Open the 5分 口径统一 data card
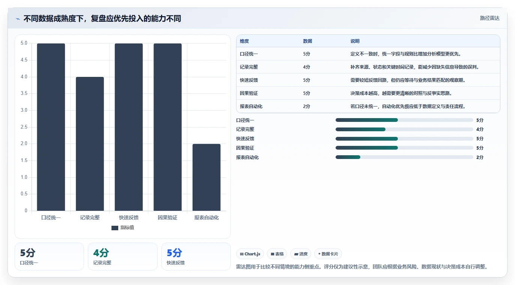This screenshot has height=285, width=515. click(49, 256)
